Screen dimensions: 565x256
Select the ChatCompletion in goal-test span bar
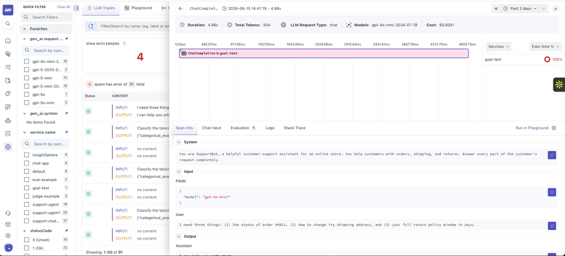point(324,54)
